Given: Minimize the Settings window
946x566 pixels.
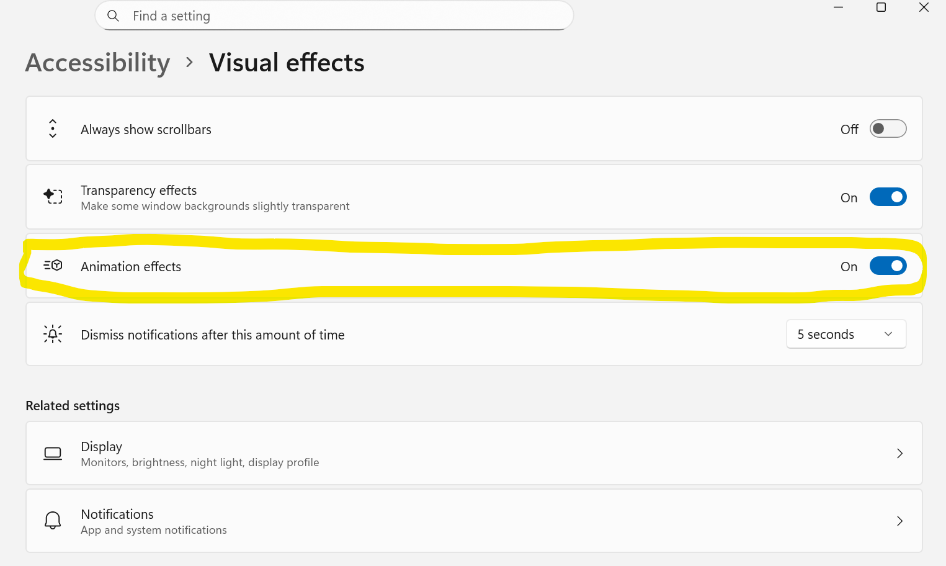Looking at the screenshot, I should (x=838, y=7).
